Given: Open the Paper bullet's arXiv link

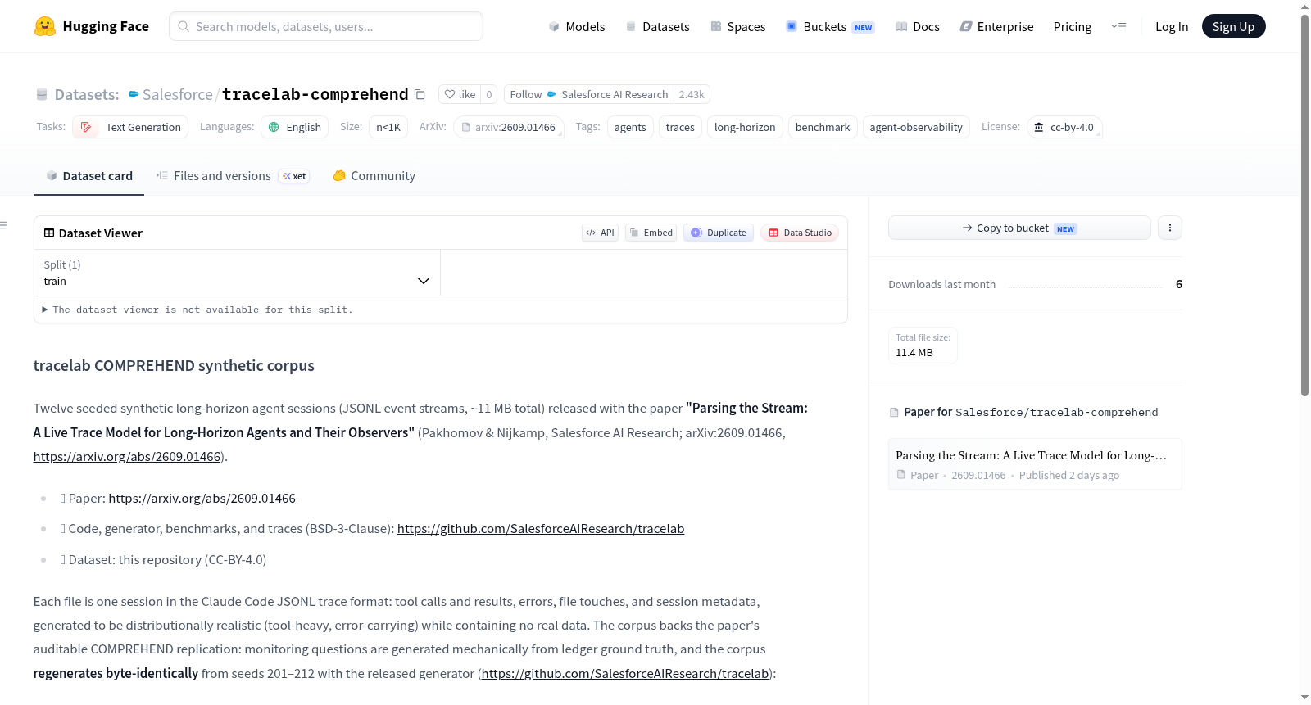Looking at the screenshot, I should [x=202, y=498].
